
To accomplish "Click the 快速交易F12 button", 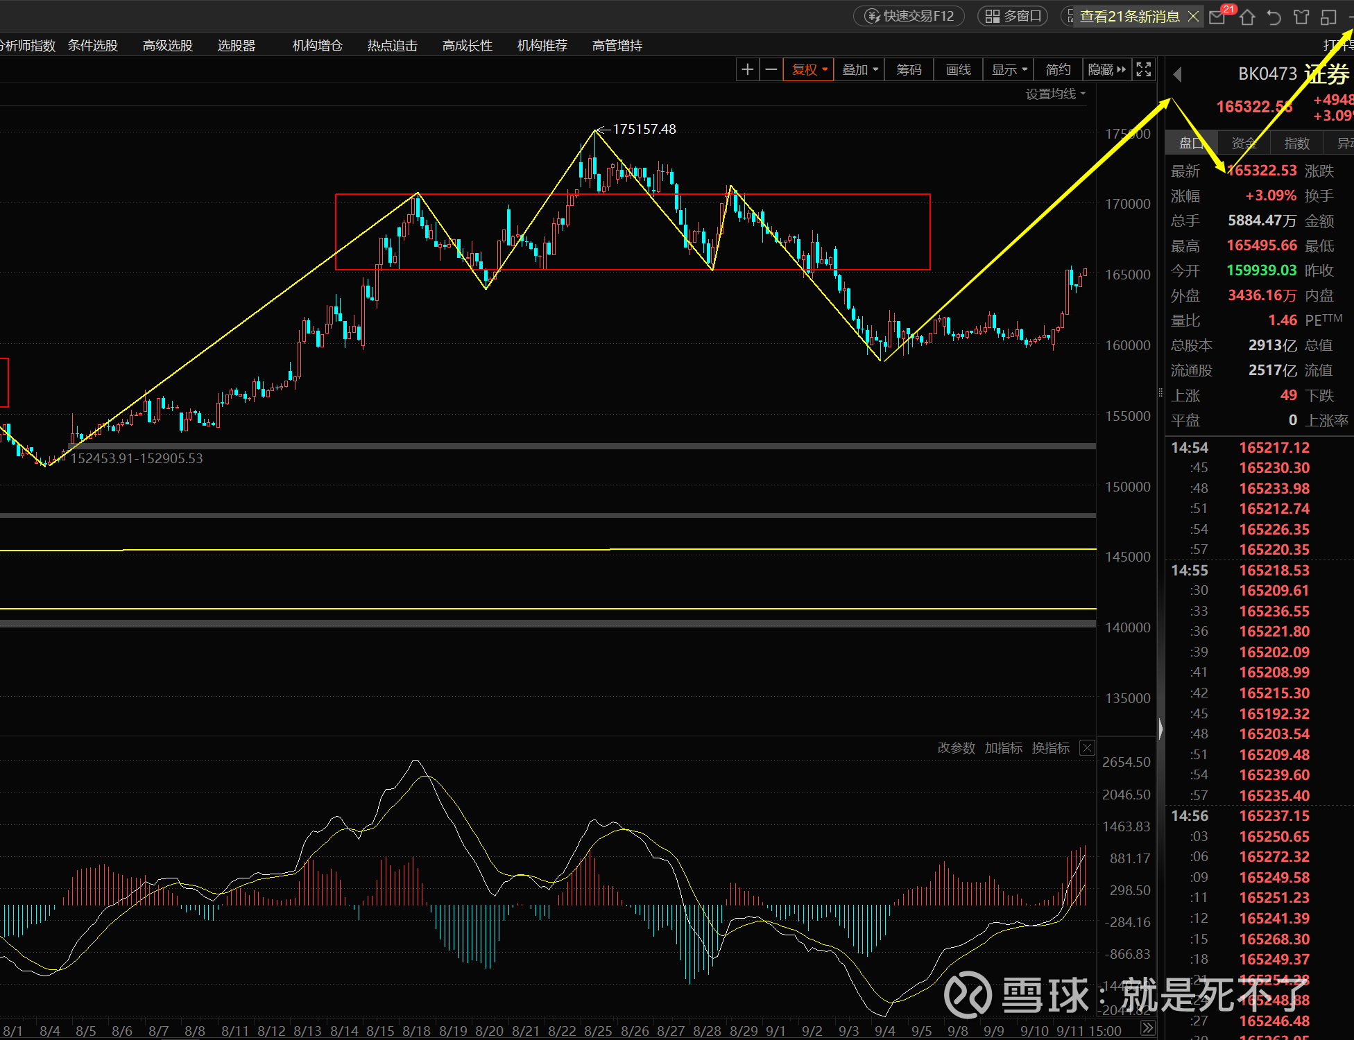I will coord(909,16).
